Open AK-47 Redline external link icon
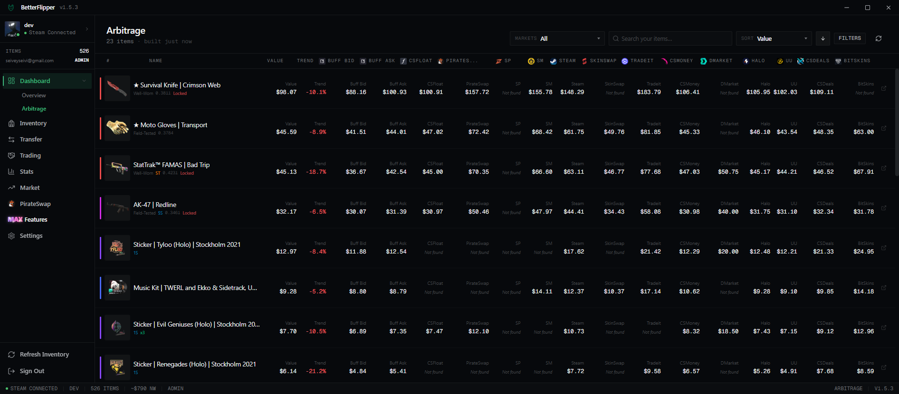Screen dimensions: 899x394 pos(884,208)
